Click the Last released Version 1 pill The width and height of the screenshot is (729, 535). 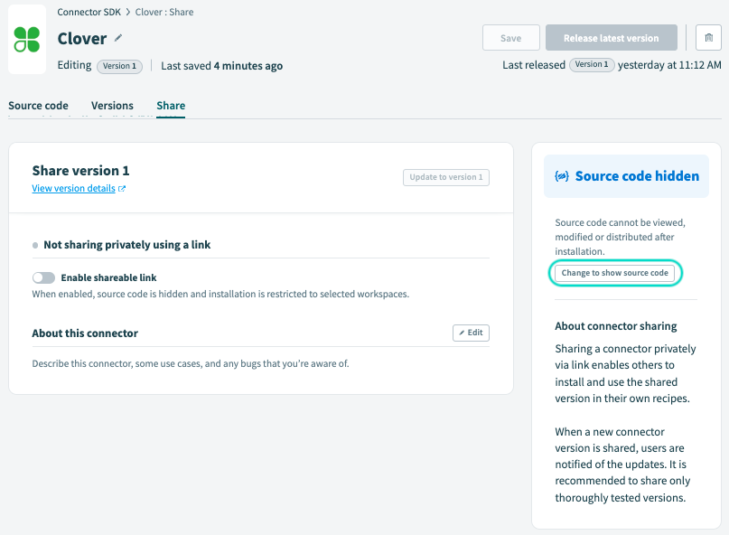(591, 65)
